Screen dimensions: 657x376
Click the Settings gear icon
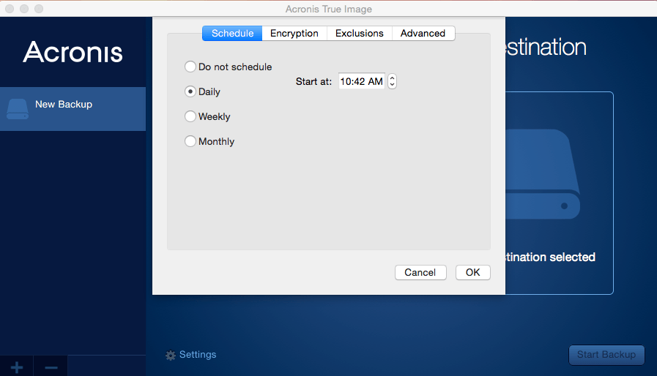[170, 355]
